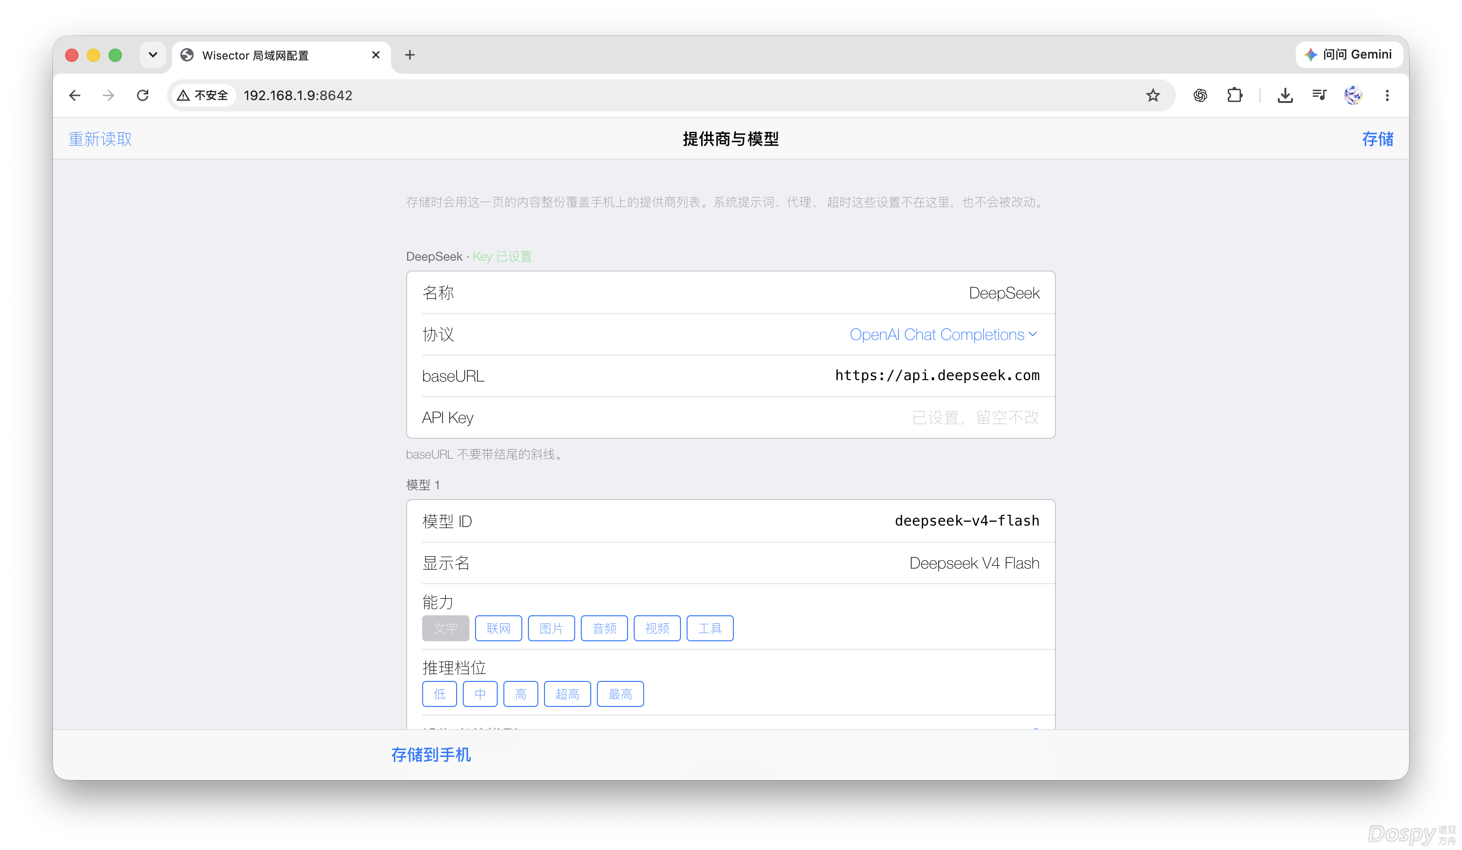This screenshot has height=850, width=1462.
Task: Click the 重新读取 link
Action: coord(100,139)
